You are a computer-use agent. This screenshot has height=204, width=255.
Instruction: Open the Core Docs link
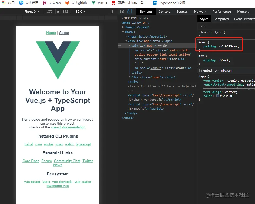coord(31,161)
